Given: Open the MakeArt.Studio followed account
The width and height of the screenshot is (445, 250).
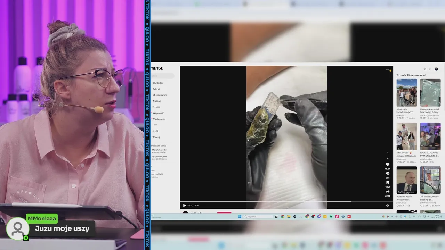Looking at the screenshot, I should pyautogui.click(x=159, y=151).
